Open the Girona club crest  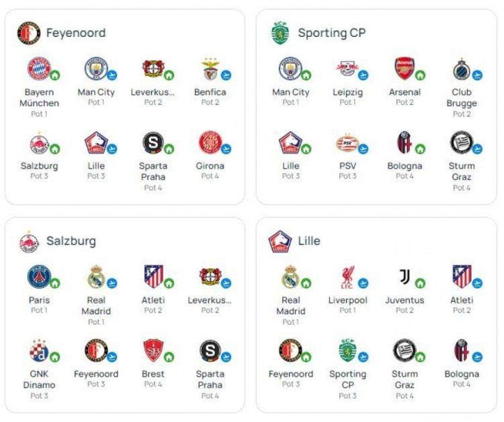point(210,143)
